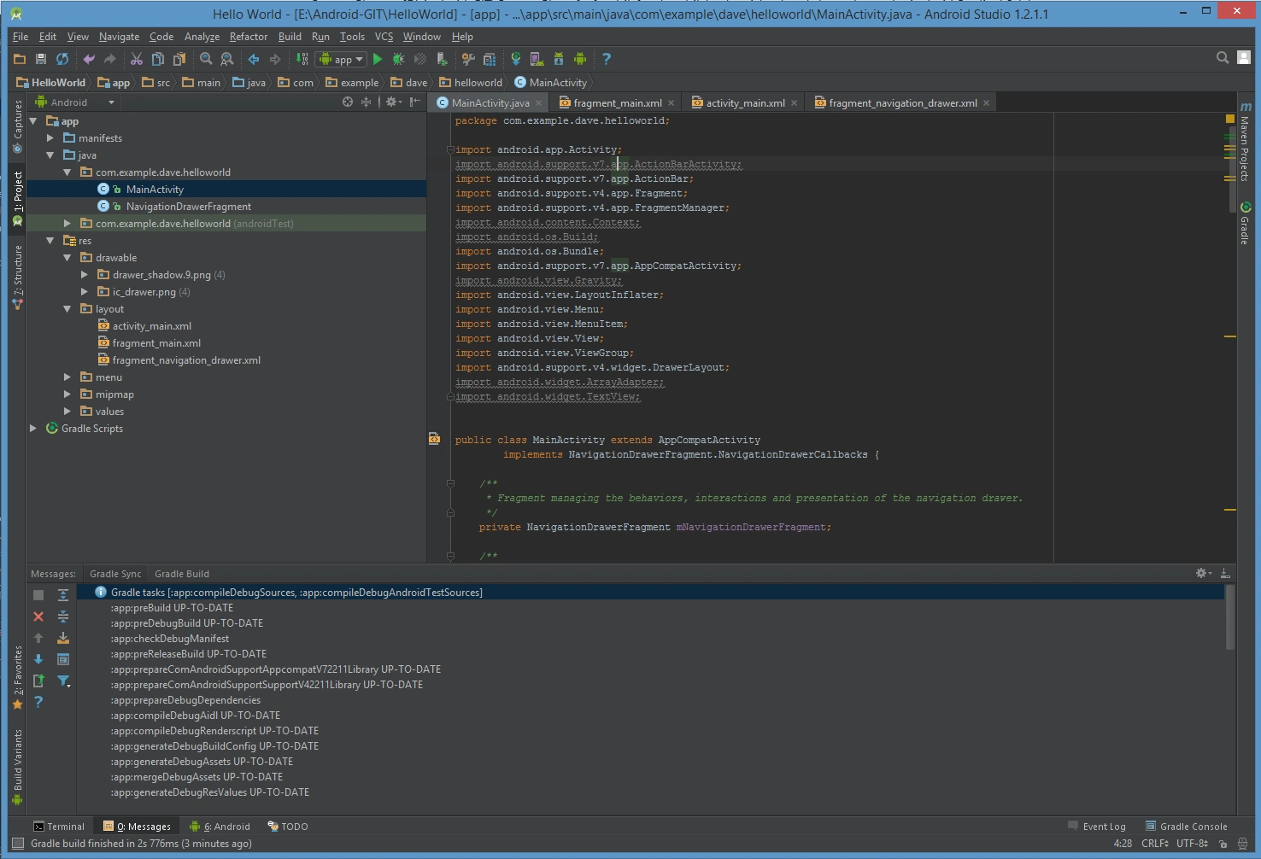The width and height of the screenshot is (1261, 859).
Task: Click the search magnifier icon on the right toolbar
Action: (1221, 59)
